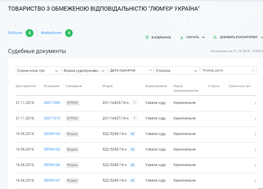This screenshot has height=189, width=263.
Task: Open row arrow for decision 58396166
Action: 256,165
